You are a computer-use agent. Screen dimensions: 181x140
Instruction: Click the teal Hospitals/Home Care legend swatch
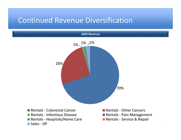click(29, 119)
